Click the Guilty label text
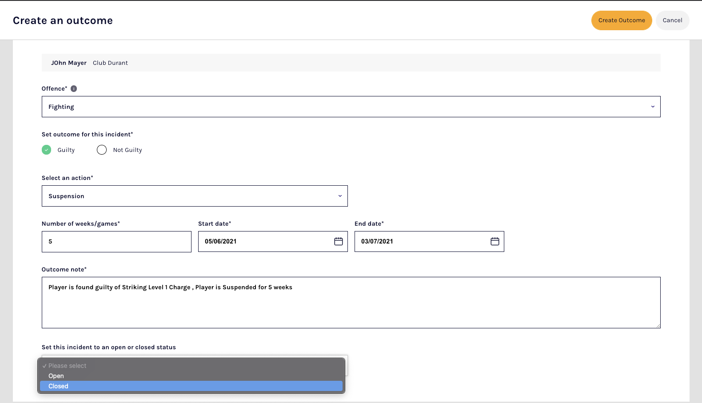Image resolution: width=702 pixels, height=403 pixels. 66,150
